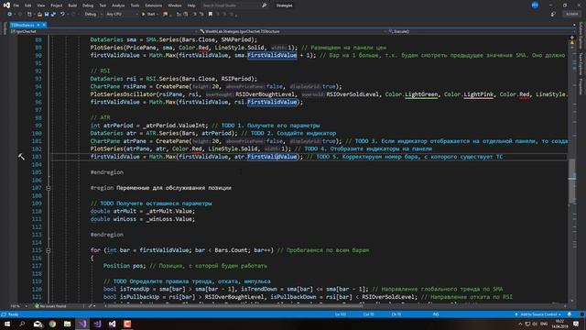The image size is (586, 330).
Task: Open the Any CPU platform dropdown
Action: click(122, 15)
